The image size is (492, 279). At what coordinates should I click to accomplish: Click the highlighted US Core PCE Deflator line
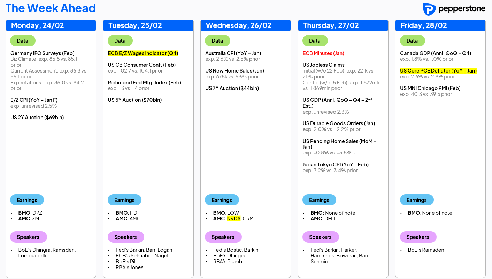pyautogui.click(x=438, y=71)
